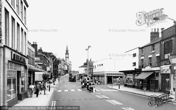The height and width of the screenshot is (110, 176).
Task: Click the double-decker bus on the road
Action: pos(72,77)
